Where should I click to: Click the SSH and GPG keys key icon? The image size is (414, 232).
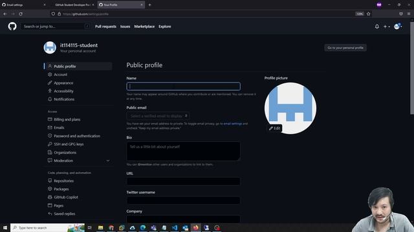coord(50,144)
